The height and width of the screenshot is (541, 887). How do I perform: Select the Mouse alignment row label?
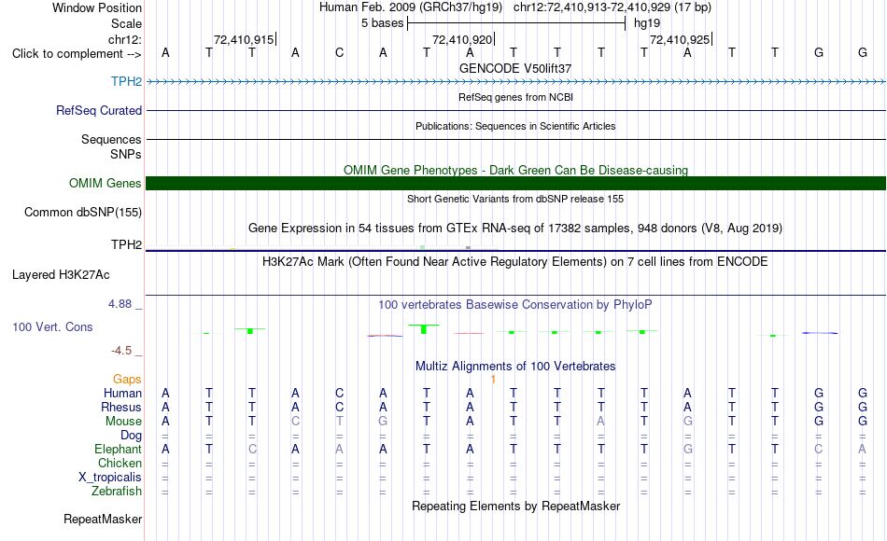[123, 422]
